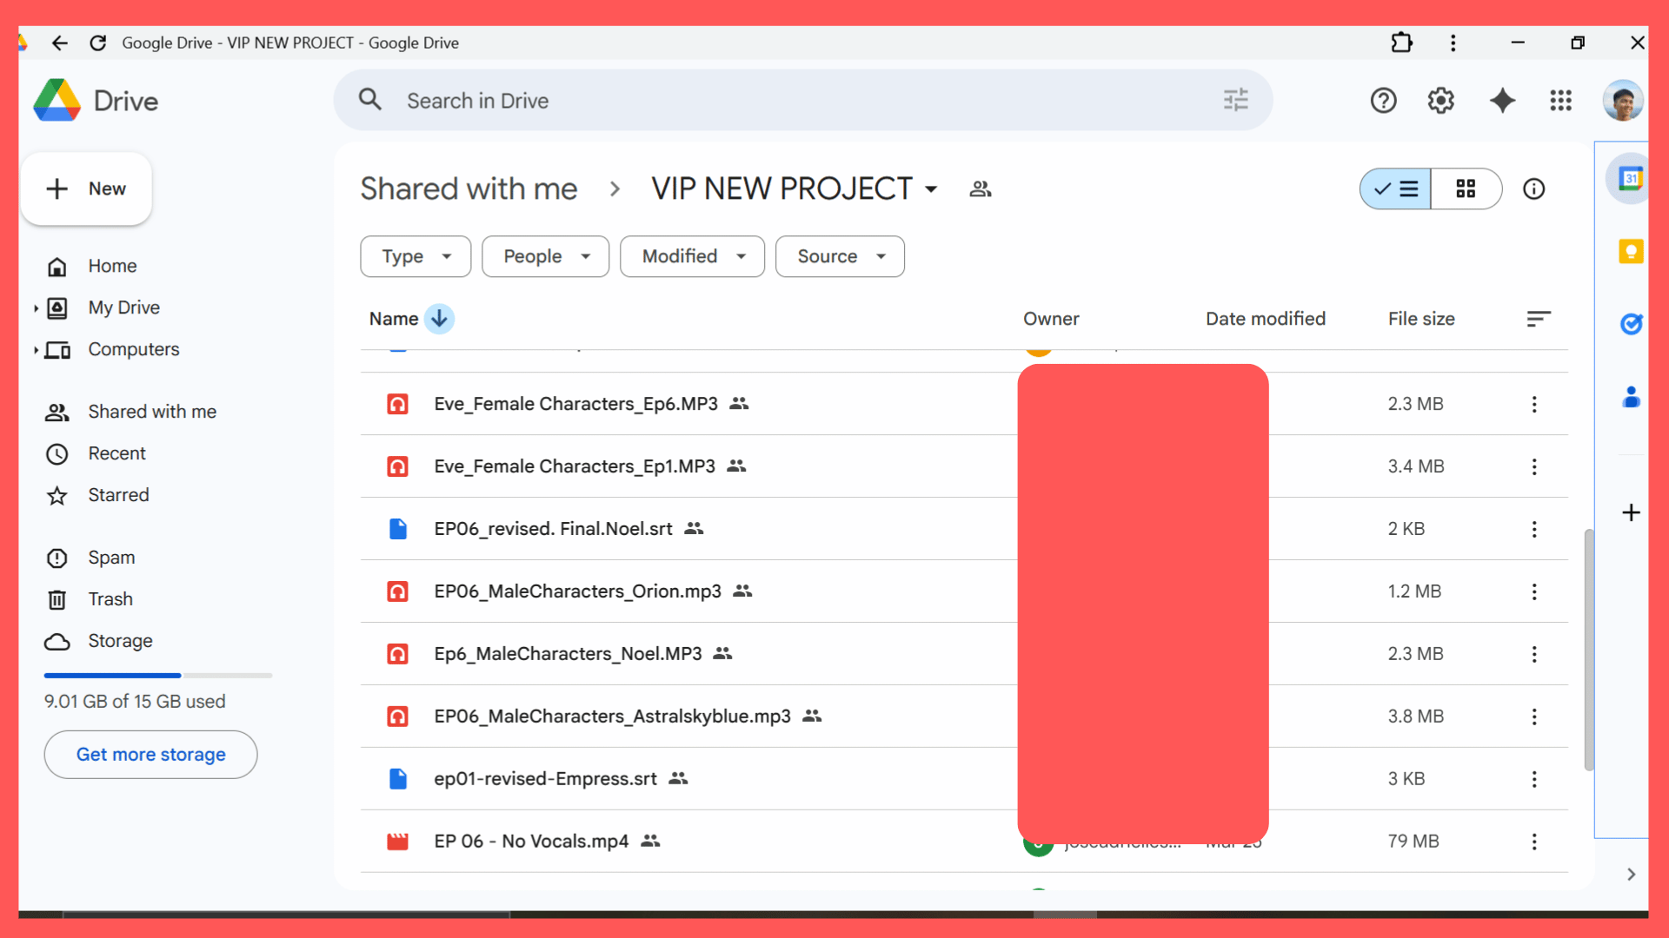
Task: Open Drive settings gear
Action: pyautogui.click(x=1440, y=101)
